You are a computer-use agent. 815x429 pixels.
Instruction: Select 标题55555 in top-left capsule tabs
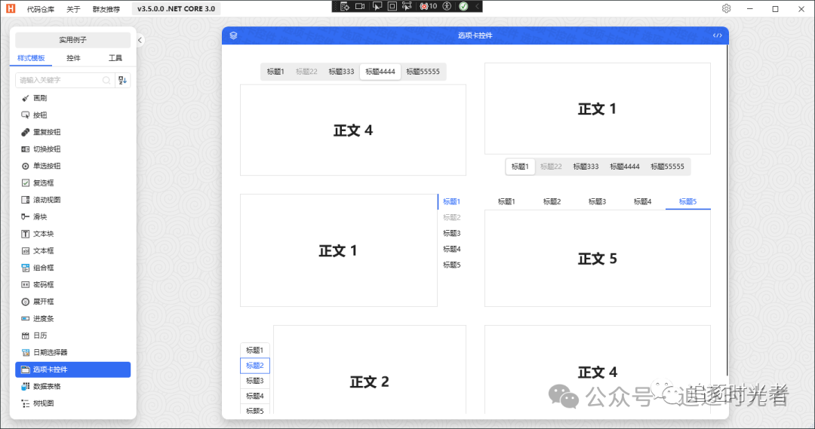[423, 72]
